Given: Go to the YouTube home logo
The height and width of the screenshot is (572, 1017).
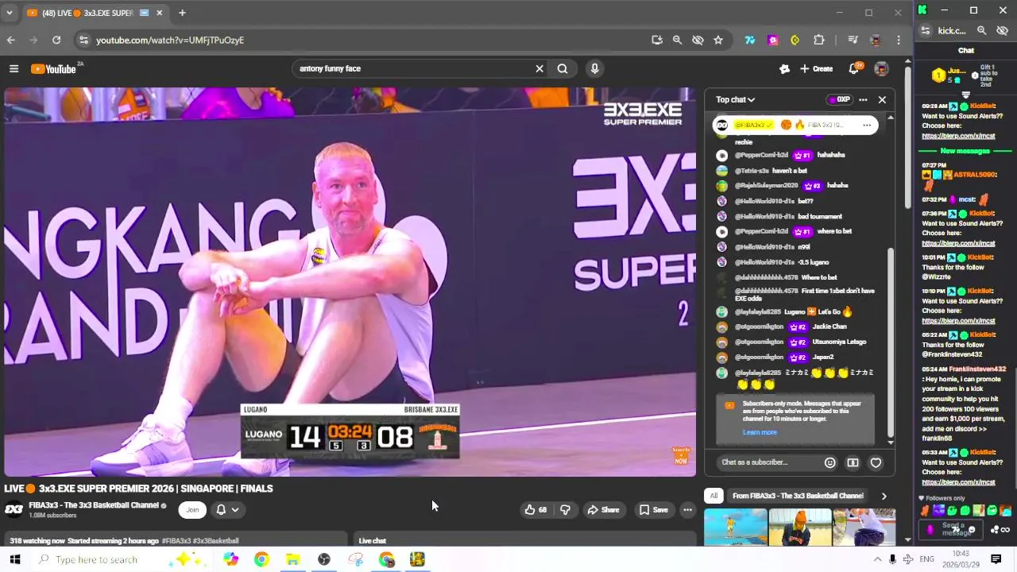Looking at the screenshot, I should tap(53, 69).
